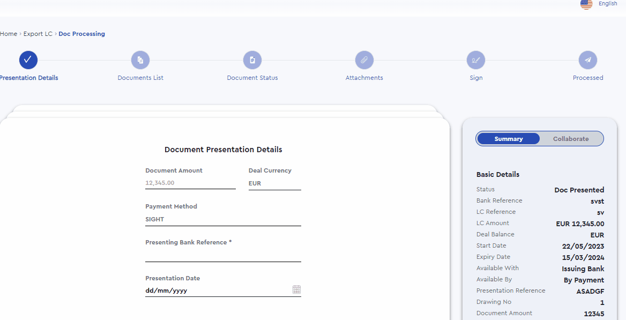This screenshot has height=320, width=626.
Task: Click the Document Amount field
Action: click(190, 183)
